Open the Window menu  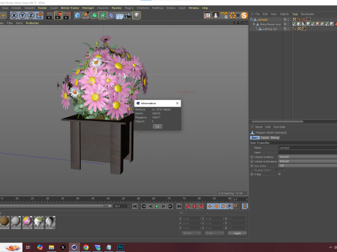(x=194, y=8)
